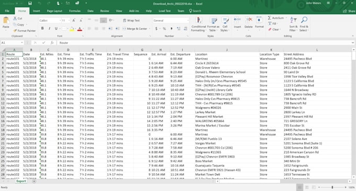Click the red Font Color swatch
The height and width of the screenshot is (191, 356).
[x=80, y=29]
